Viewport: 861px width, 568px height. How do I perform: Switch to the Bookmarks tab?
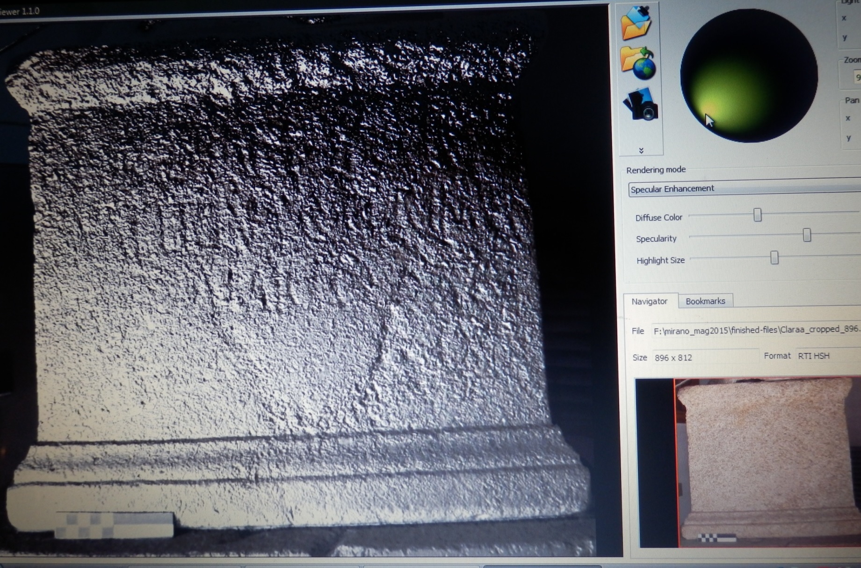pos(705,301)
